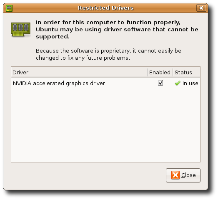The width and height of the screenshot is (218, 200).
Task: Click the green checkmark status icon
Action: click(x=178, y=83)
